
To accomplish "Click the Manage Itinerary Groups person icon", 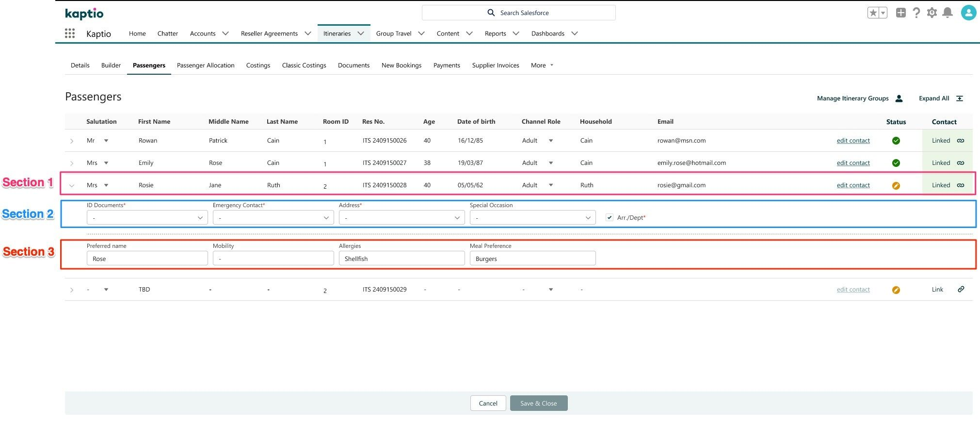I will click(x=899, y=98).
